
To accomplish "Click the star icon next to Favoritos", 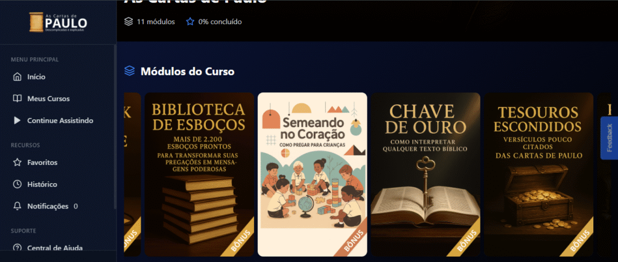I will pos(17,163).
